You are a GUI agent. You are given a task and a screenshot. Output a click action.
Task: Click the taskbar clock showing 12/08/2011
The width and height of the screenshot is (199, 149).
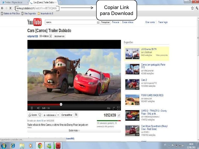pyautogui.click(x=191, y=146)
